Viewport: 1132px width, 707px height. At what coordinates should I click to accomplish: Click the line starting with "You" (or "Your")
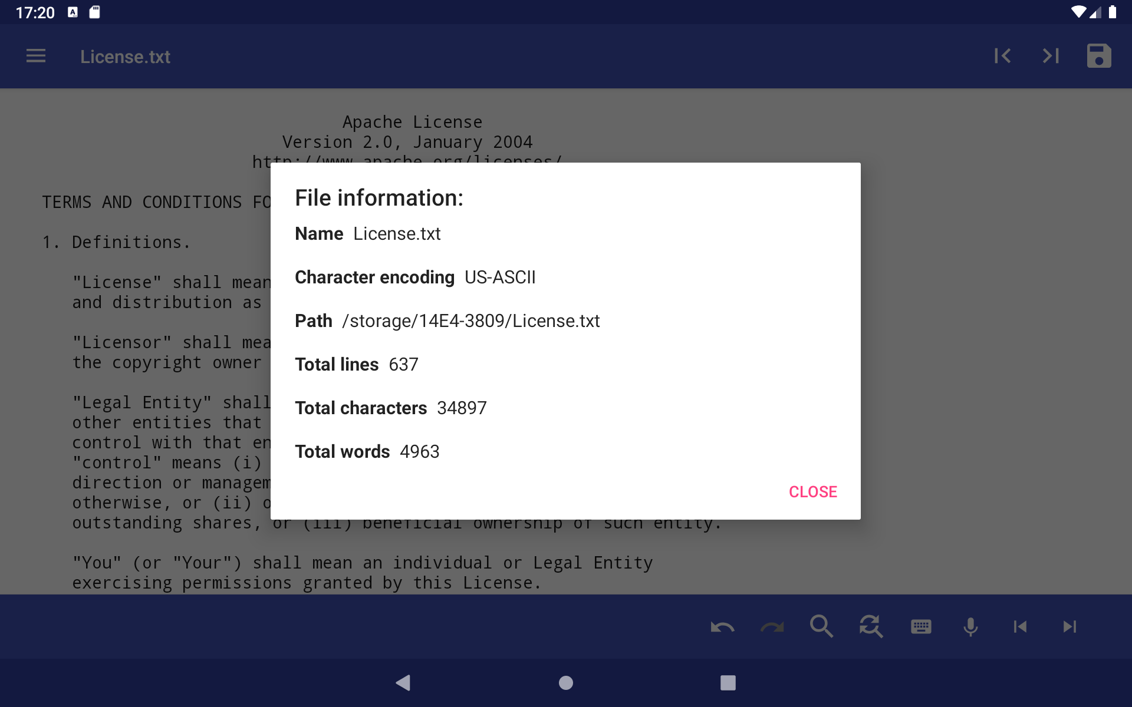tap(362, 563)
